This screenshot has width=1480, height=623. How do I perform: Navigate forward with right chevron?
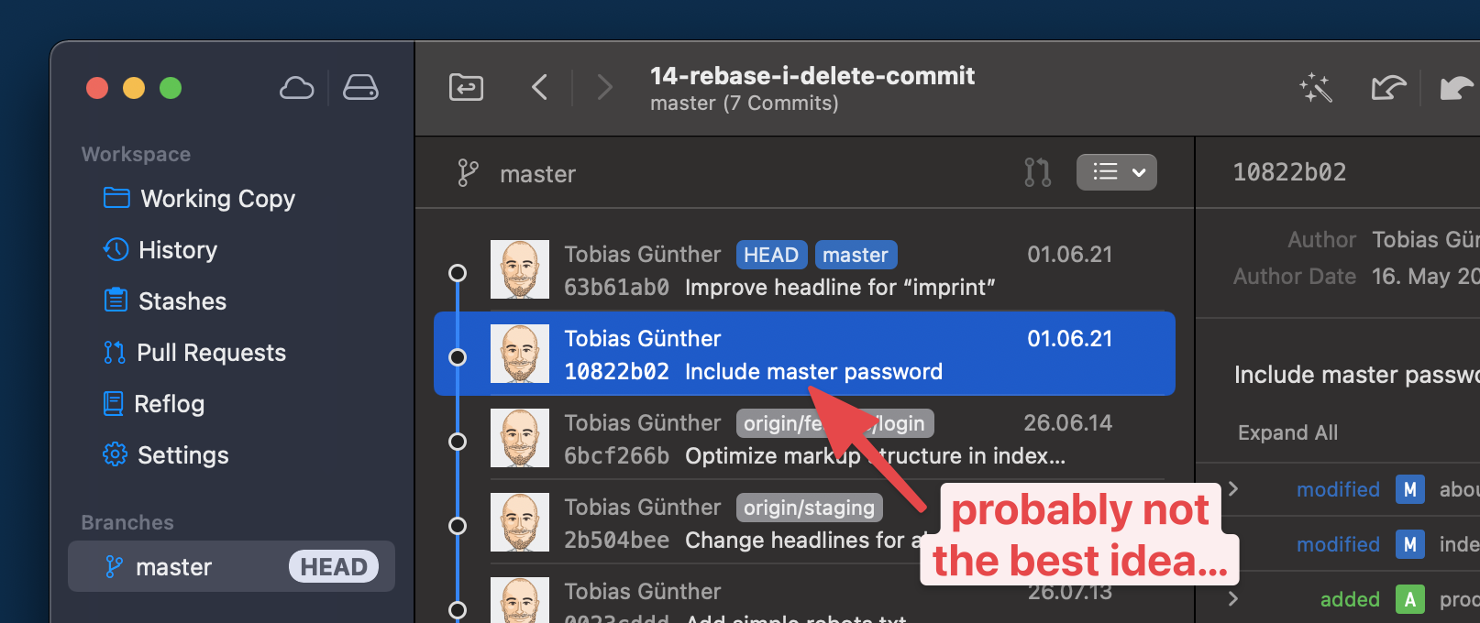(604, 88)
